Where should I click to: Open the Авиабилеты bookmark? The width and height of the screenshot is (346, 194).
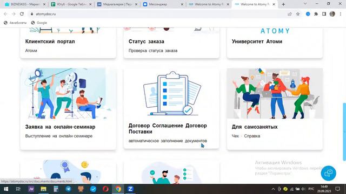[x=15, y=23]
